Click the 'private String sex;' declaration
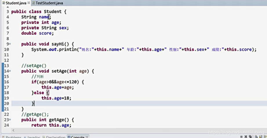This screenshot has height=138, width=267. coord(45,28)
